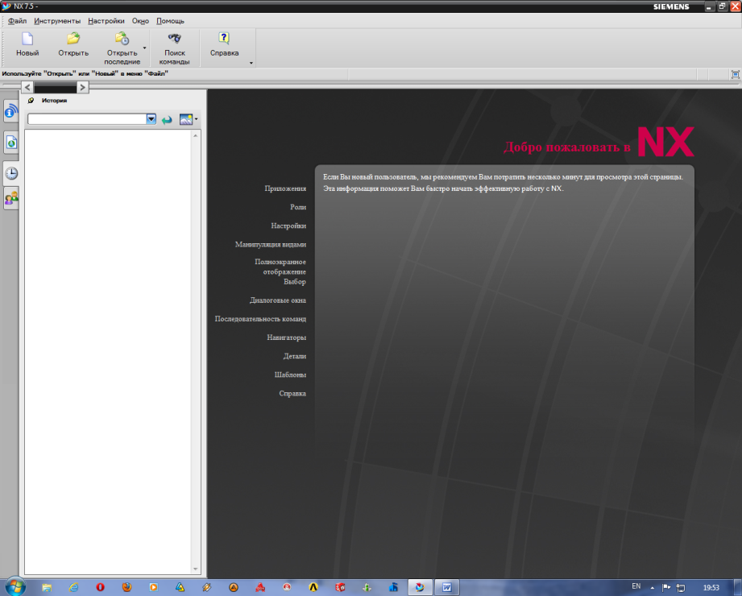The height and width of the screenshot is (596, 742).
Task: Open the Помощь menu
Action: pos(170,21)
